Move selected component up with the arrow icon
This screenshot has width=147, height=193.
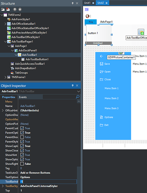15,9
